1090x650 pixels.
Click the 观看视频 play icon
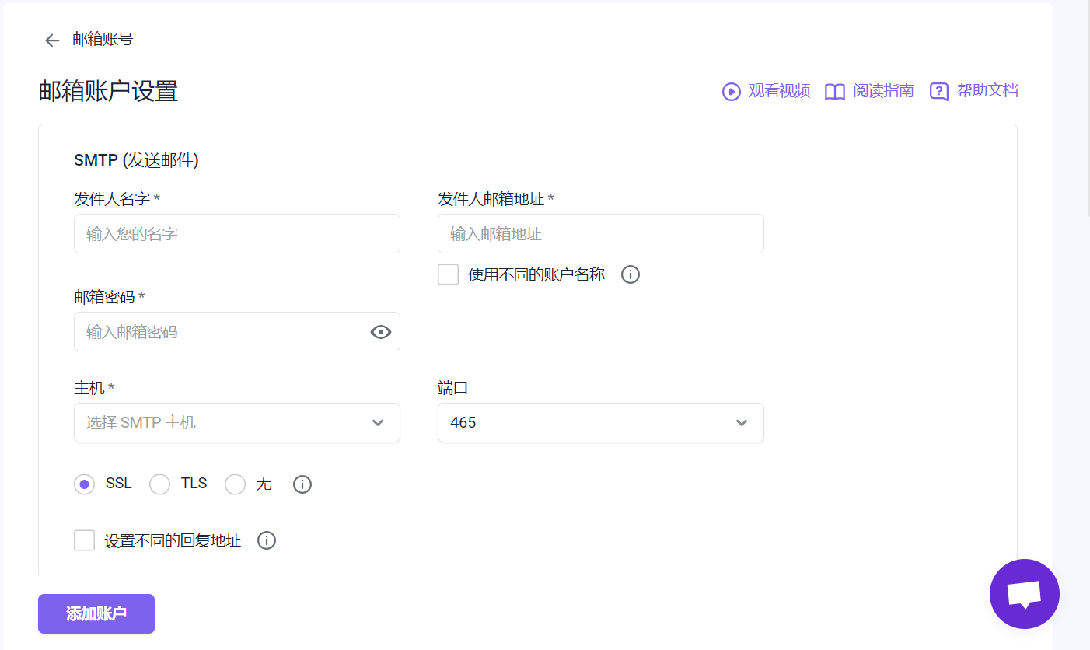point(731,92)
